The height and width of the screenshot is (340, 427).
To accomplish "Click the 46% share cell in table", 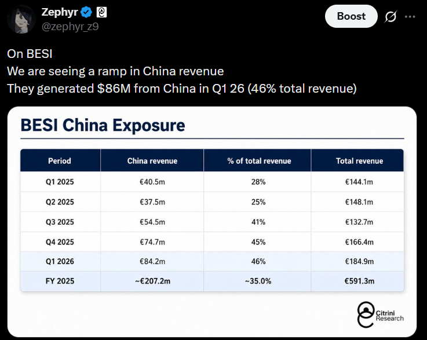I will click(258, 261).
